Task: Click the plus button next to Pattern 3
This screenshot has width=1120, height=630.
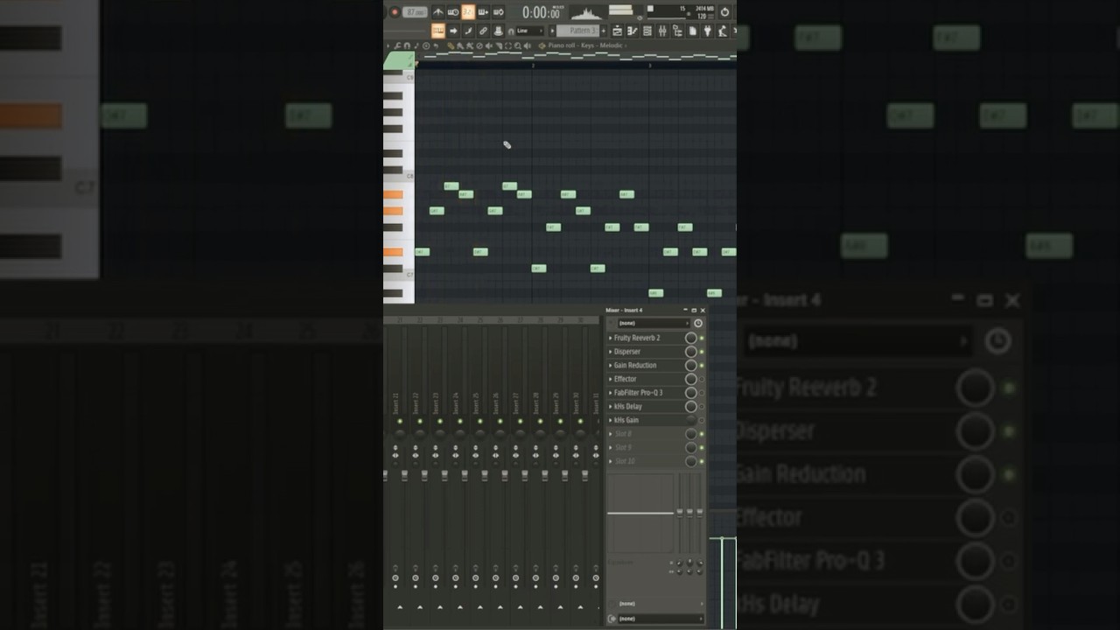Action: [604, 31]
